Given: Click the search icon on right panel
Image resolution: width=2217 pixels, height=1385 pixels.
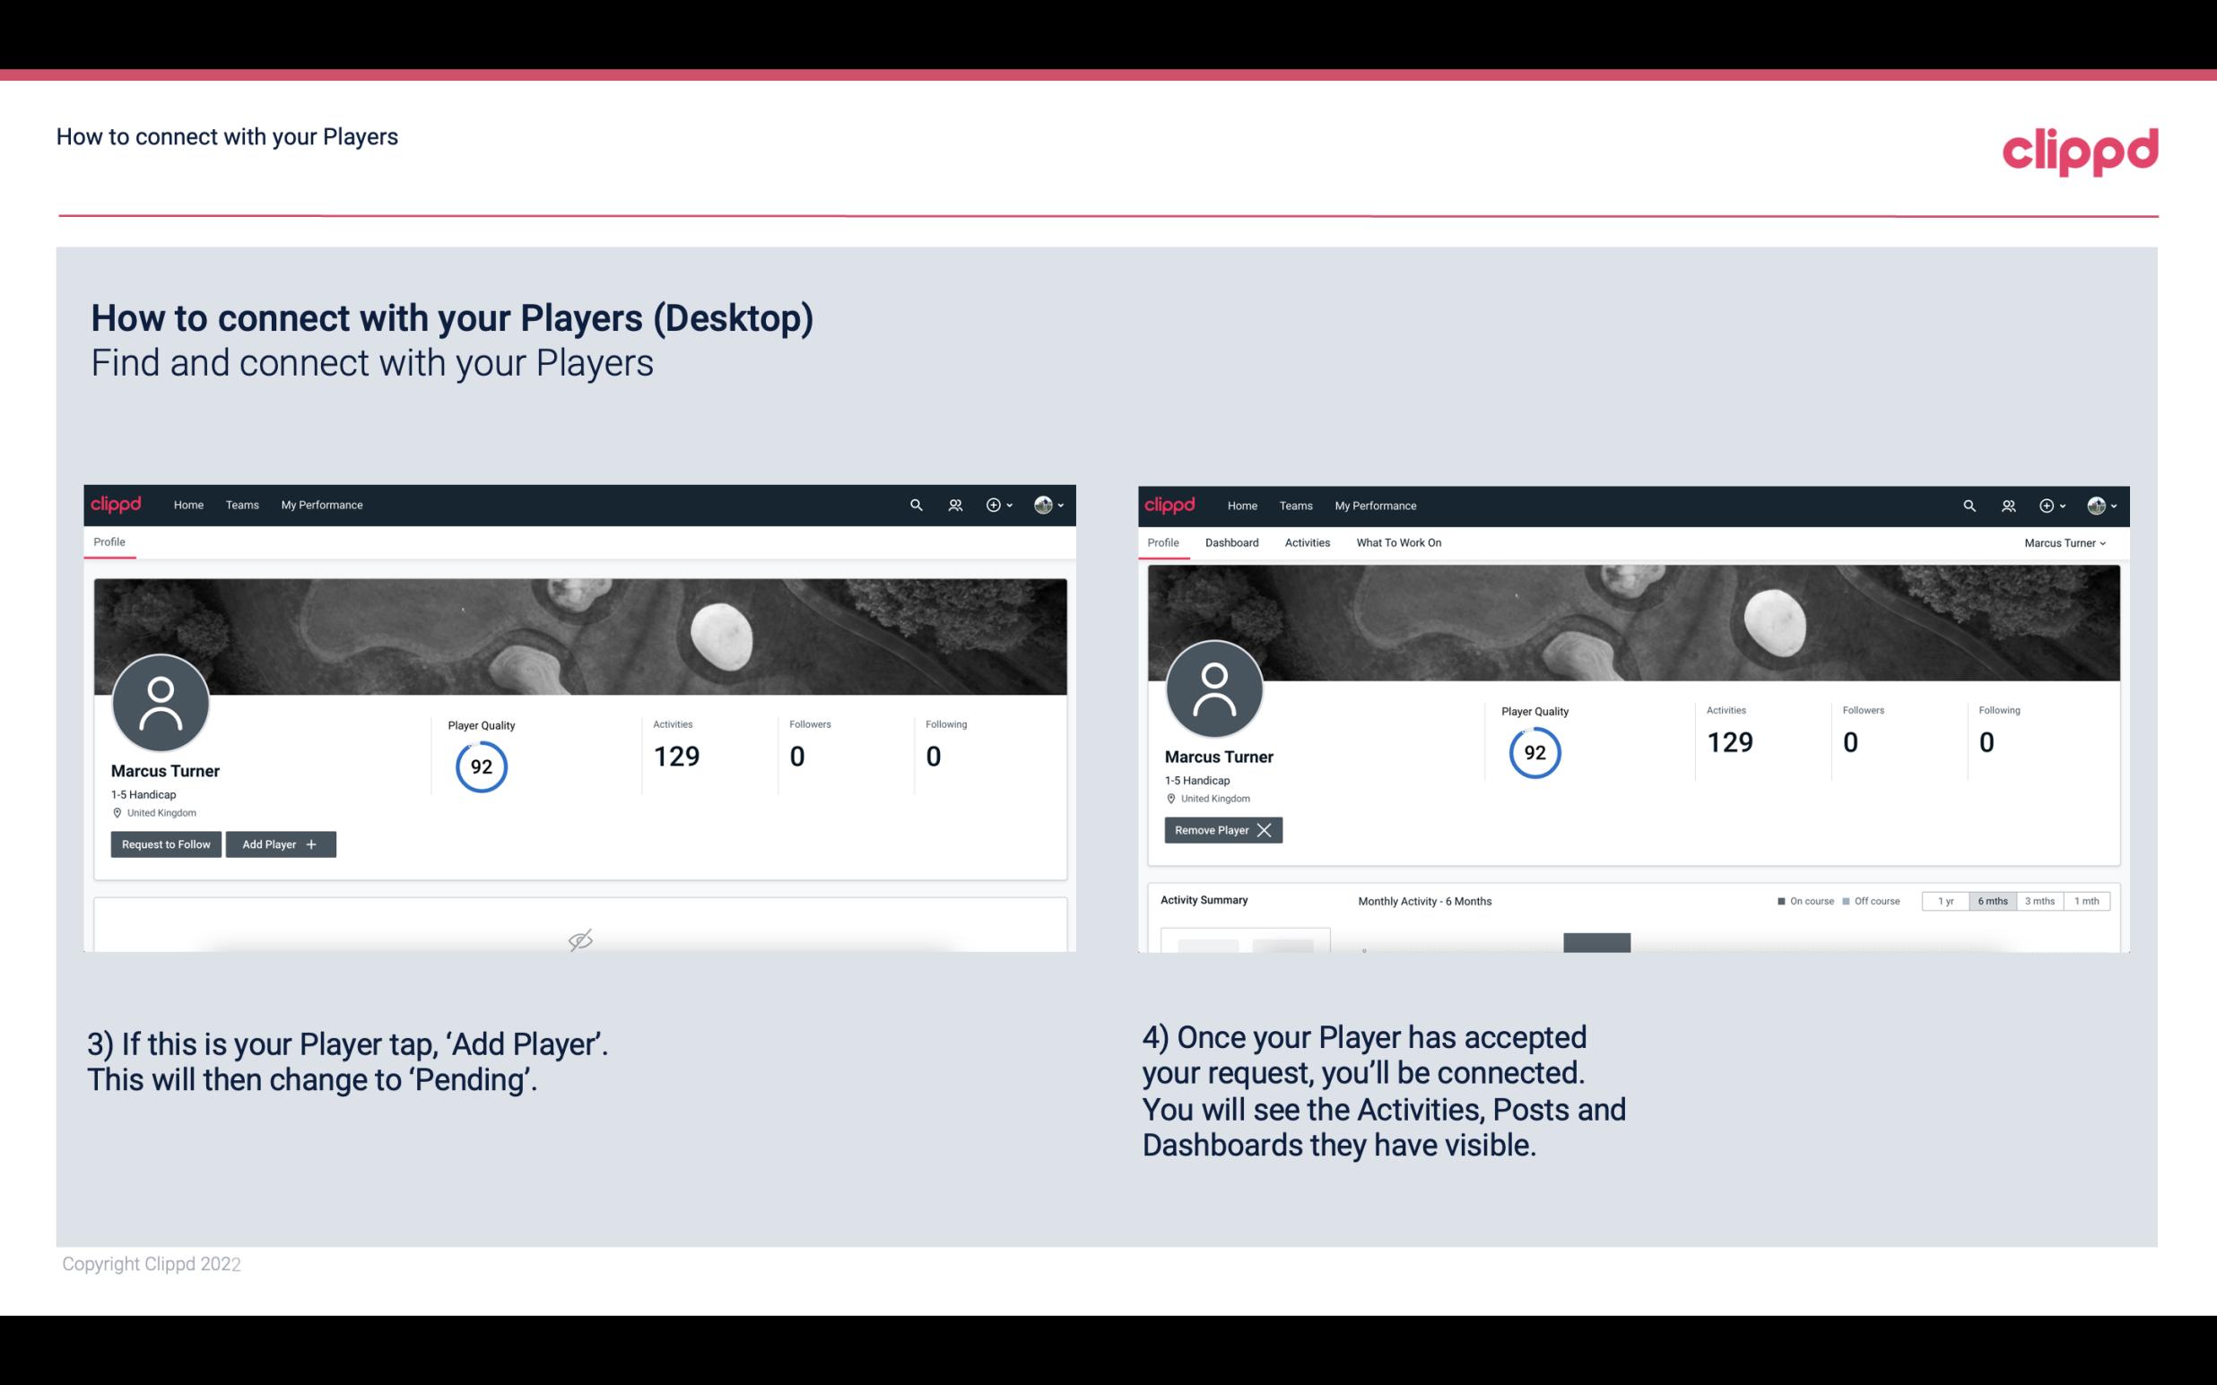Looking at the screenshot, I should click(1968, 506).
